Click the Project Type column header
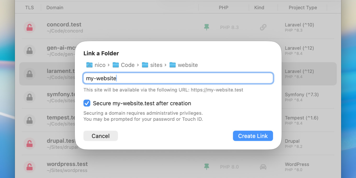The height and width of the screenshot is (178, 356). (x=303, y=8)
